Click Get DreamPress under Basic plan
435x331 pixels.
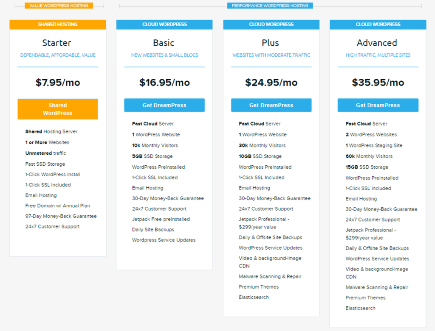tap(164, 105)
